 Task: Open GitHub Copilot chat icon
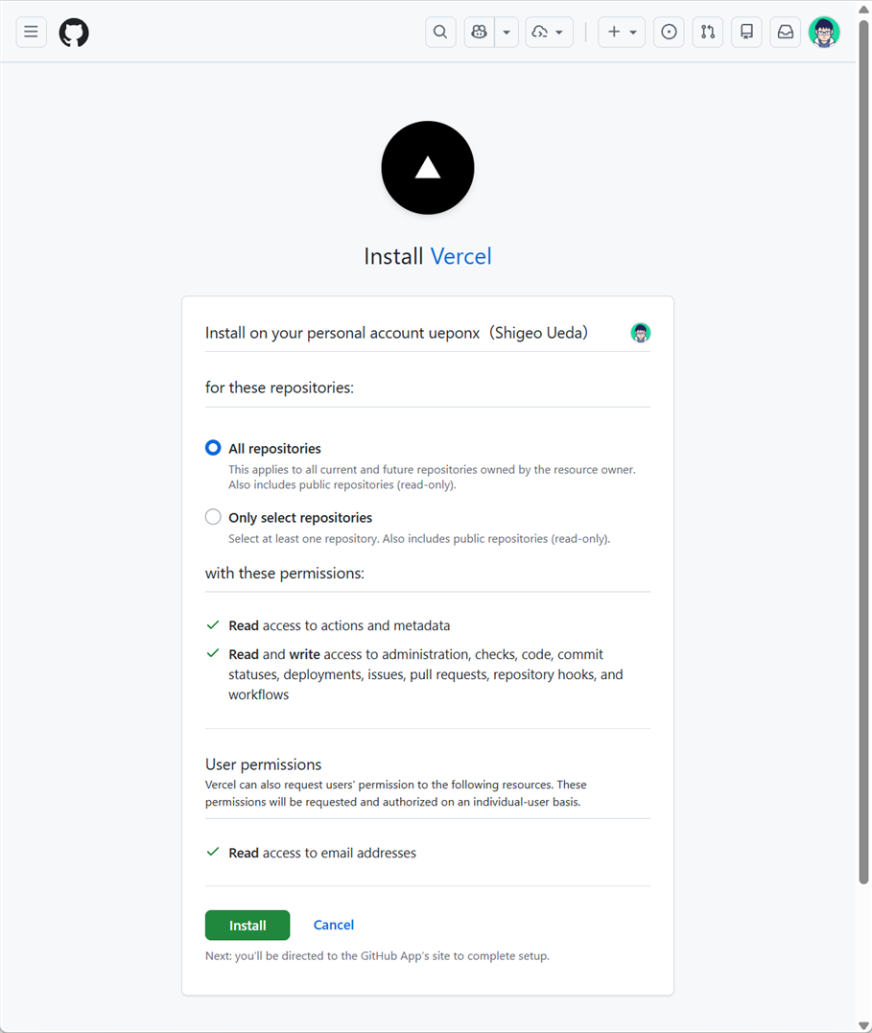(x=480, y=32)
